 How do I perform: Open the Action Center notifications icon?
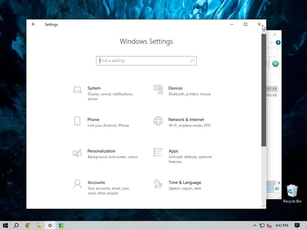pyautogui.click(x=297, y=226)
